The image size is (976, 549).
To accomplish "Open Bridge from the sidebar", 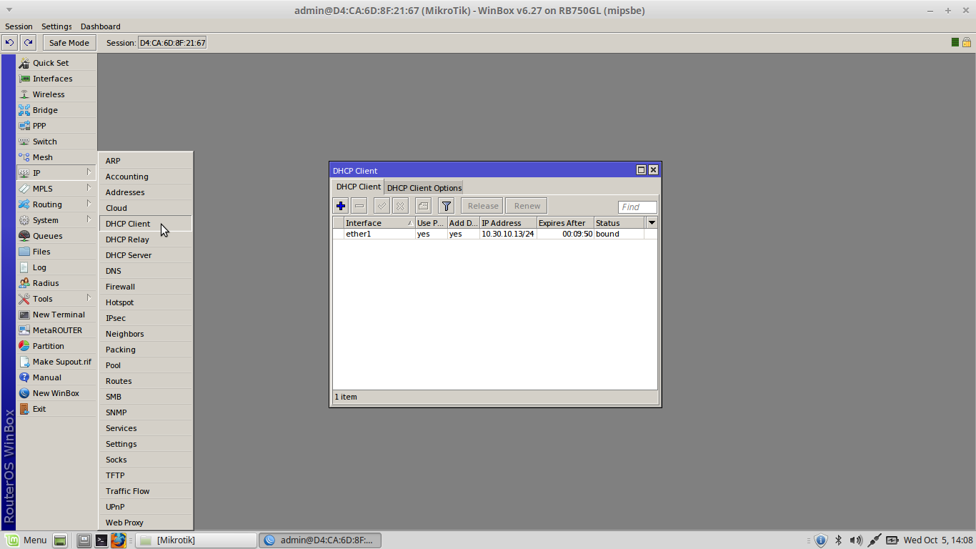I will coord(56,110).
